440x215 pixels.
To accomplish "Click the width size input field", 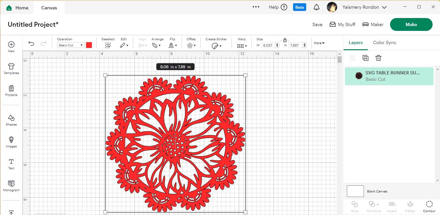I will pyautogui.click(x=268, y=45).
